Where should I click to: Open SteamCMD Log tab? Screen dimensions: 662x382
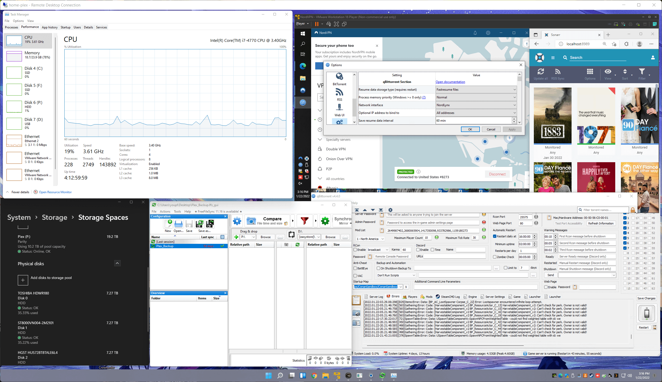pyautogui.click(x=448, y=297)
